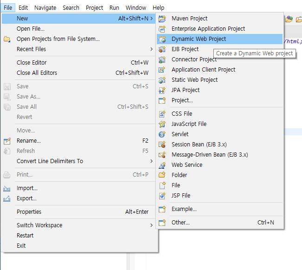Open the Help menu
The width and height of the screenshot is (302, 270).
click(x=158, y=8)
